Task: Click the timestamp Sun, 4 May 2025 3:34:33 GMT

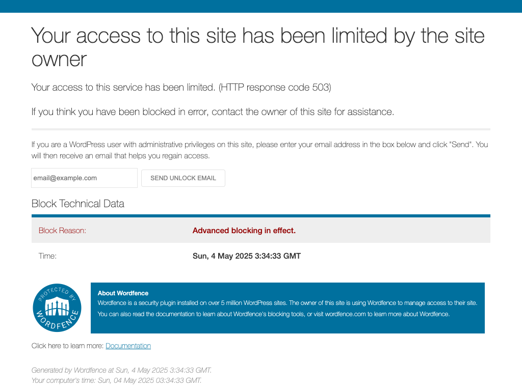Action: click(247, 256)
